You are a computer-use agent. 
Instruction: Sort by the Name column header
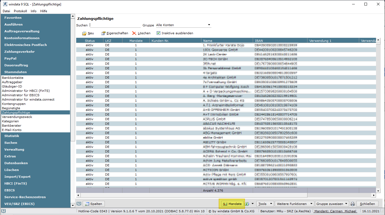227,41
